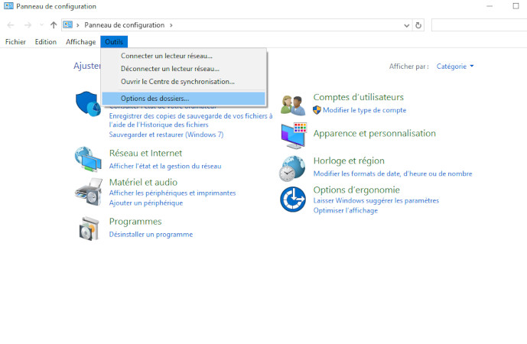Viewport: 527px width, 344px height.
Task: Go up one folder level
Action: [x=54, y=25]
